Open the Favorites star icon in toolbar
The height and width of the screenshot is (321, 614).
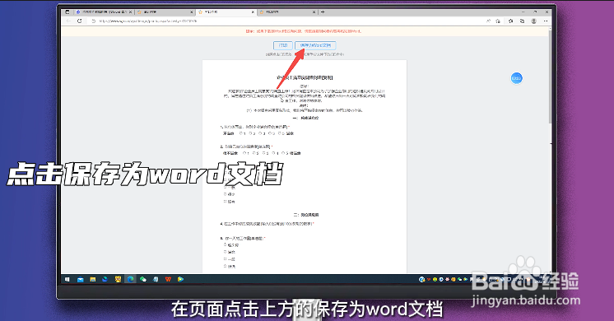tap(510, 21)
